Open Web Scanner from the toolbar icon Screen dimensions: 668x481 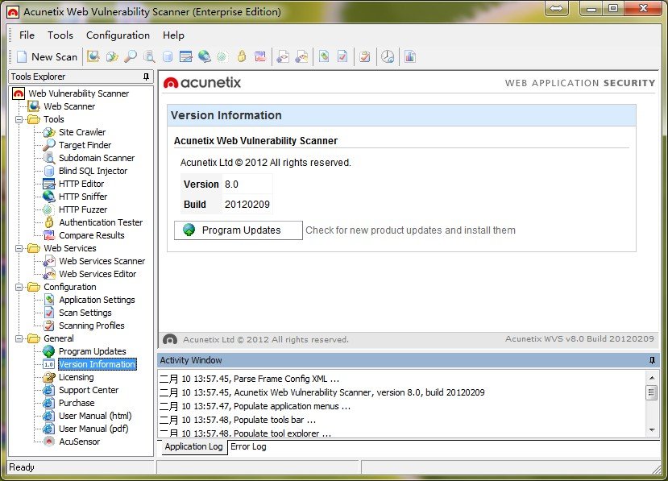(x=93, y=56)
